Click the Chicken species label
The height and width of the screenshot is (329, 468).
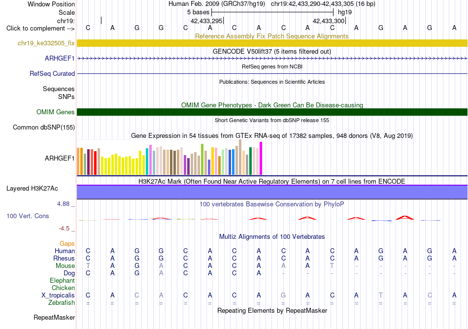pos(63,288)
